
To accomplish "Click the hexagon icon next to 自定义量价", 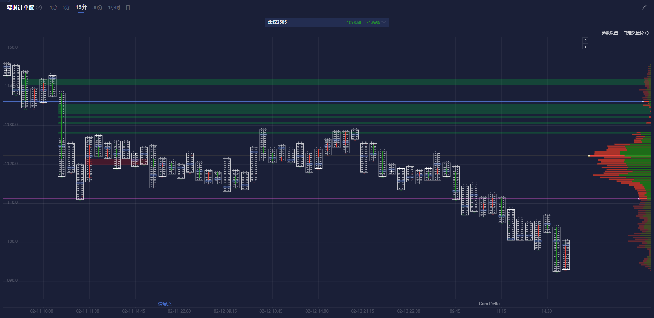I will [647, 33].
